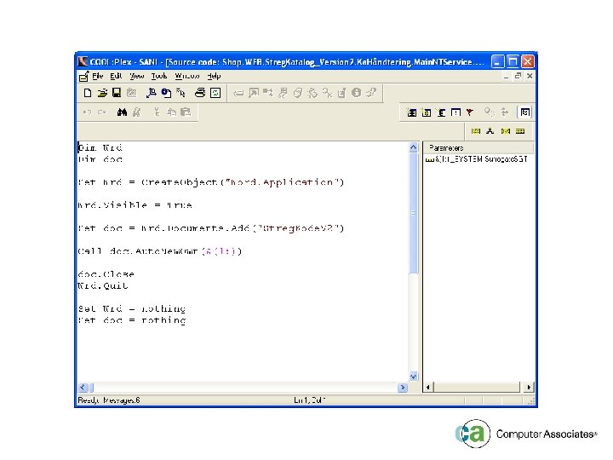
Task: Click the 'Call doc.AutoNew' line
Action: point(159,251)
